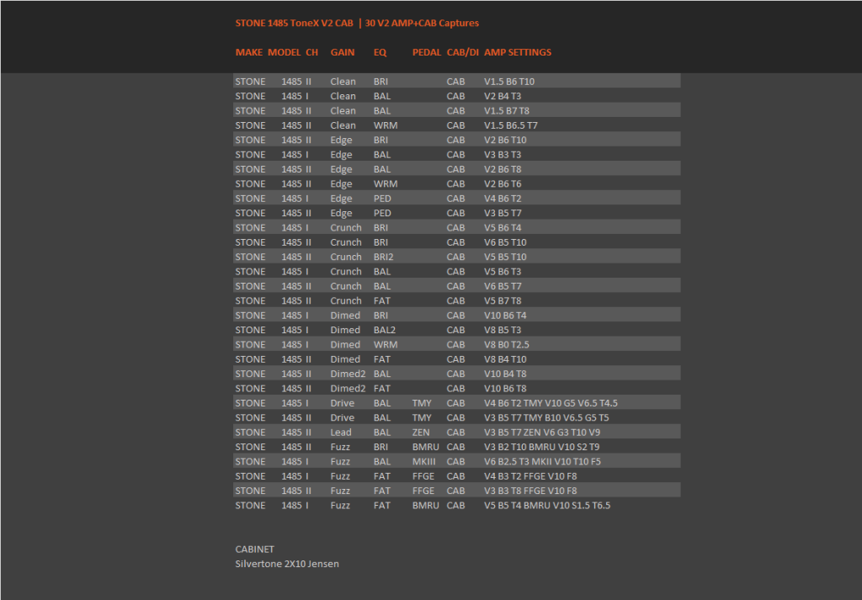Select 'V4 B6 T2 TMY V10 G5 V6.5 T4.5' cell
Viewport: 862px width, 600px height.
tap(551, 403)
